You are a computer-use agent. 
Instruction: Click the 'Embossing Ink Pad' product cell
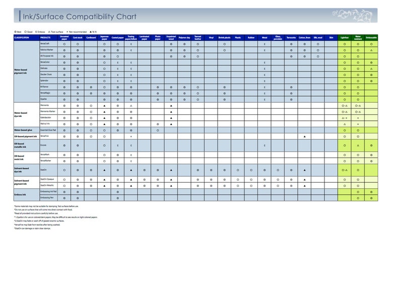click(48, 192)
